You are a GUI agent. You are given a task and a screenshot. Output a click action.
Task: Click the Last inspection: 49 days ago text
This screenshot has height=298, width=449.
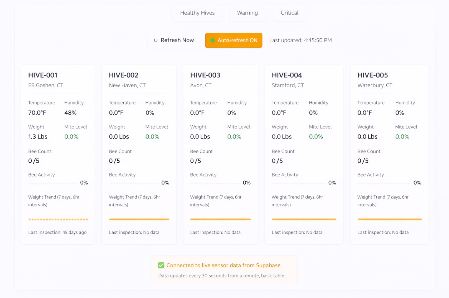[57, 232]
